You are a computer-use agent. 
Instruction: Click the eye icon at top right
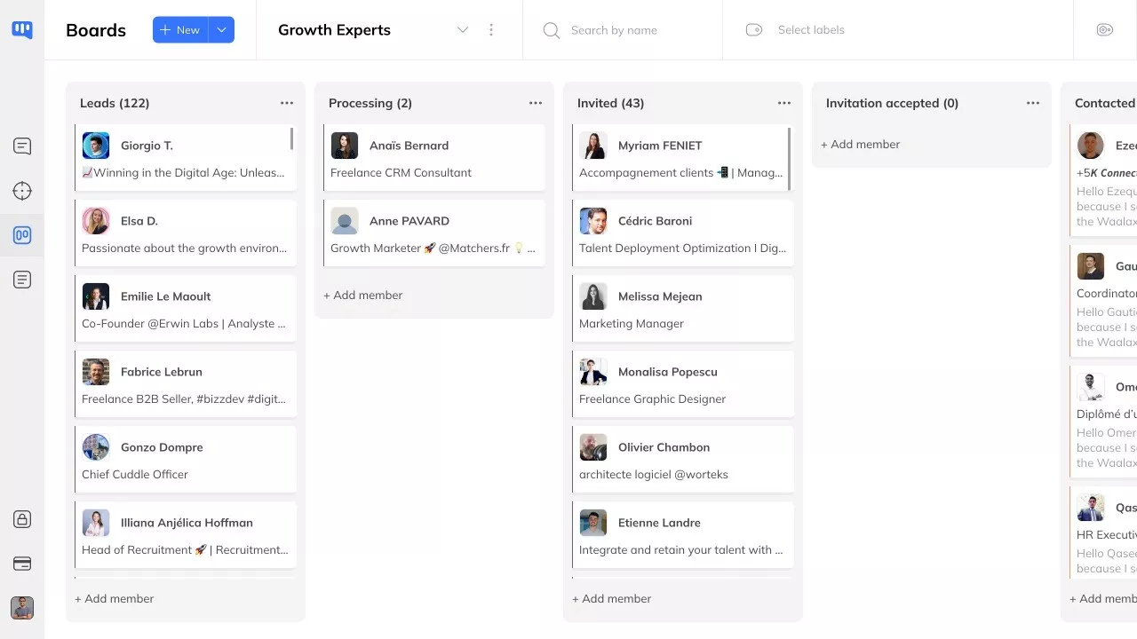[x=1104, y=30]
